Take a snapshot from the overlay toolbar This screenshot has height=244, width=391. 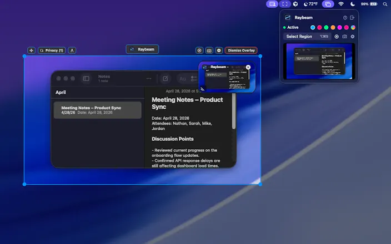[x=209, y=50]
